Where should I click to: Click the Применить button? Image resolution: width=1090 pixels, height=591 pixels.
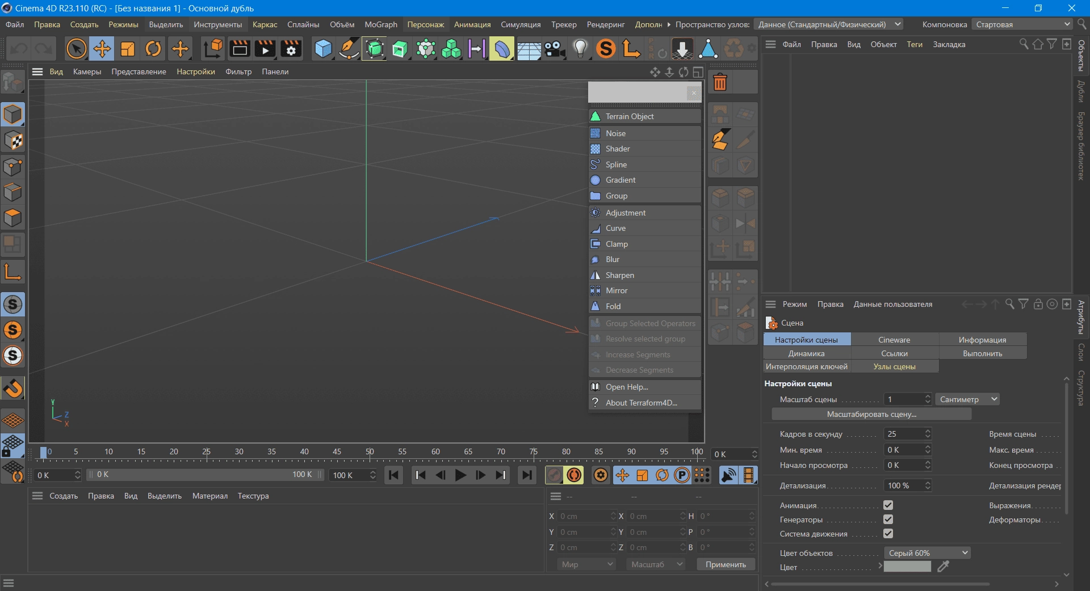tap(726, 564)
